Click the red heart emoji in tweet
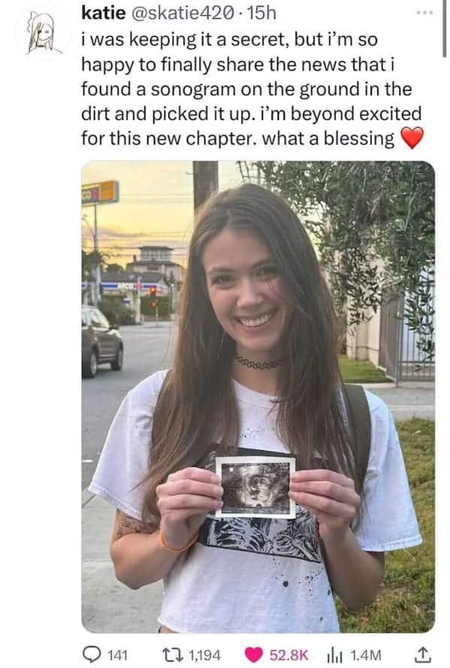Image resolution: width=450 pixels, height=668 pixels. pos(412,138)
